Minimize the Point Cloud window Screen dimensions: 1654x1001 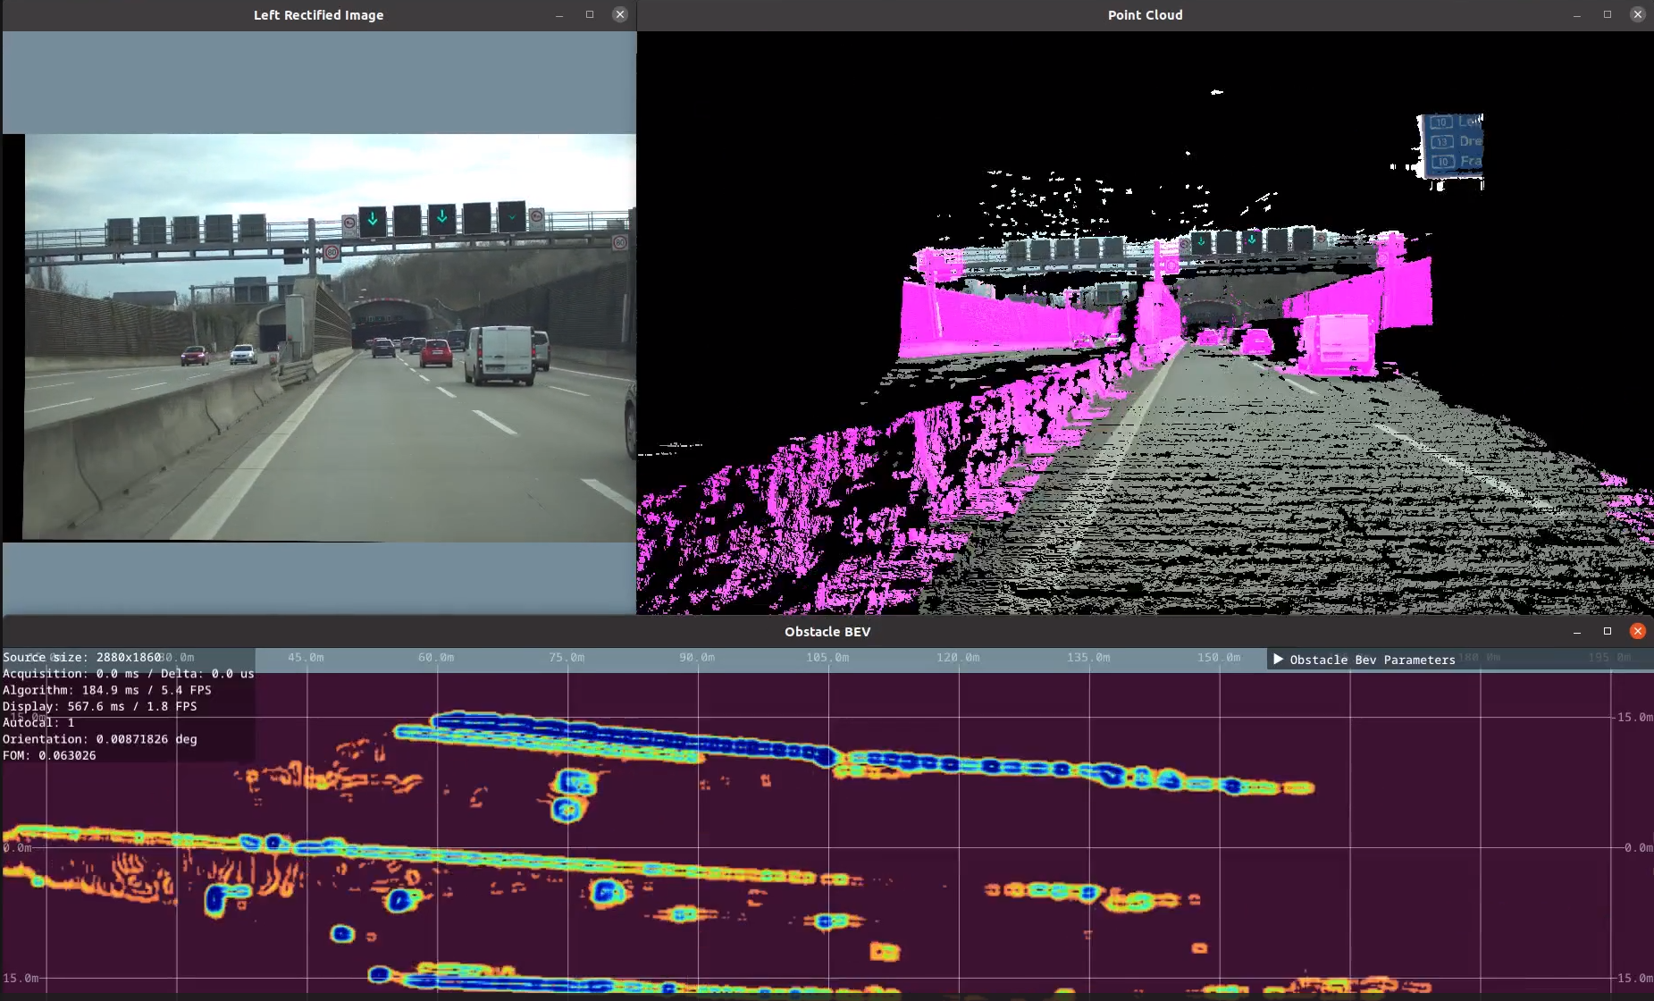tap(1577, 15)
